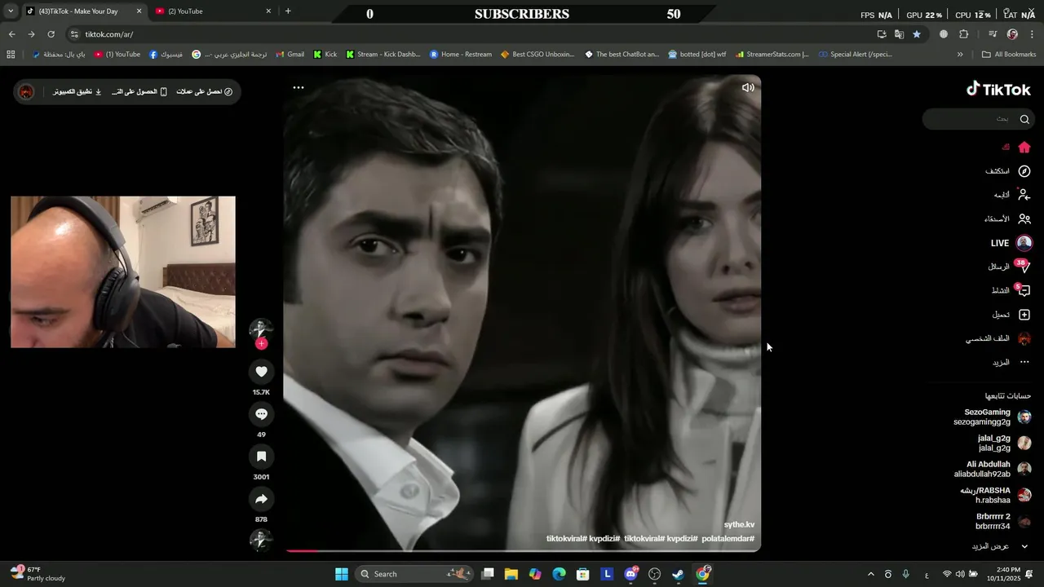Viewport: 1044px width, 587px height.
Task: Open the apps grid in bookmarks bar
Action: 11,55
